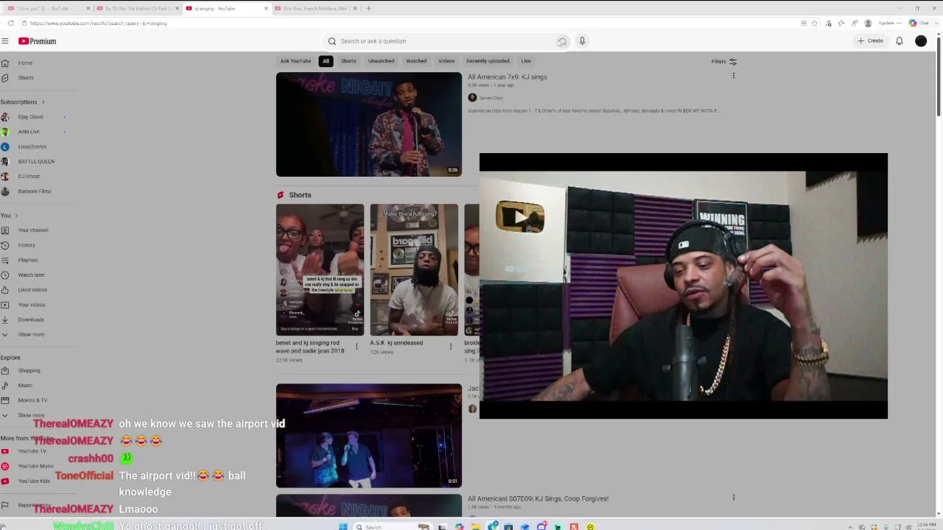Click the search magnifier icon in YouTube search box
Screen dimensions: 943x530
(x=332, y=41)
